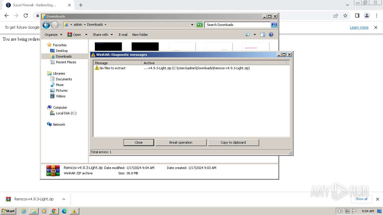This screenshot has height=215, width=383.
Task: Click the Learn more link
Action: point(359,27)
